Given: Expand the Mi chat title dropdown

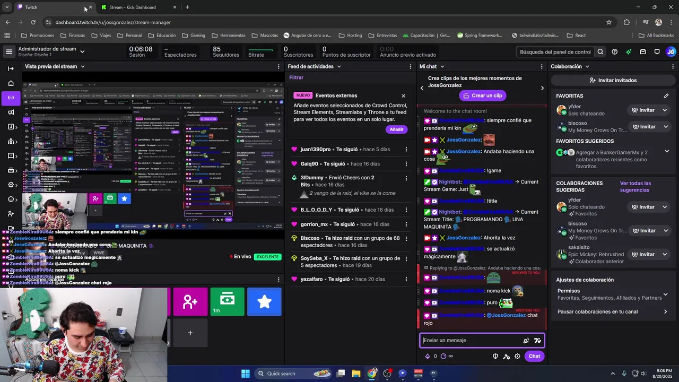Looking at the screenshot, I should click(442, 66).
